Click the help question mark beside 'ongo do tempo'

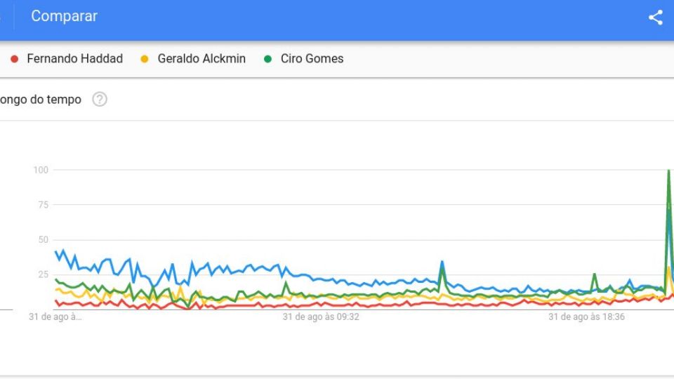(x=99, y=99)
